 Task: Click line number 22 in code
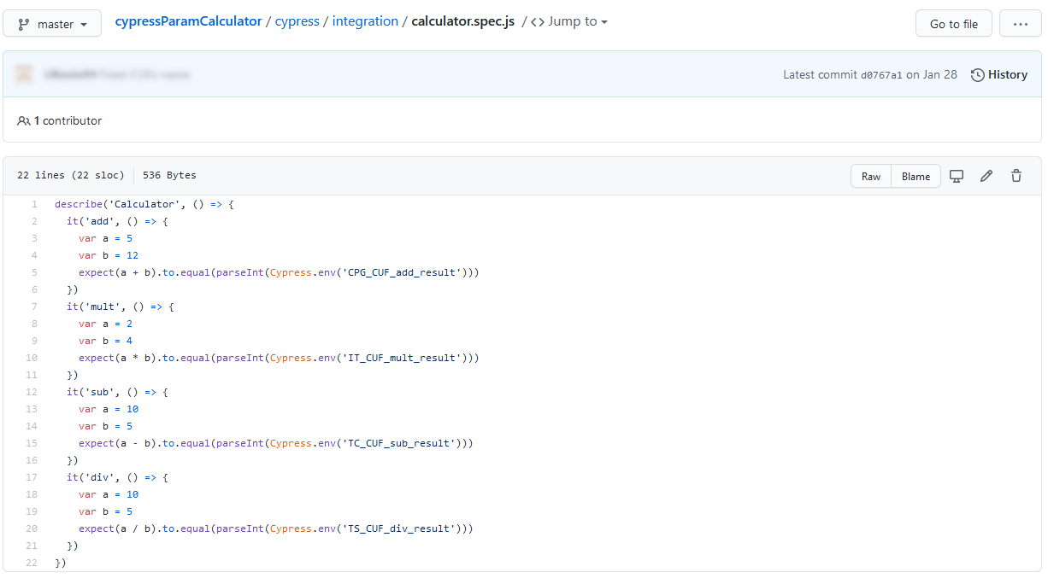[32, 563]
